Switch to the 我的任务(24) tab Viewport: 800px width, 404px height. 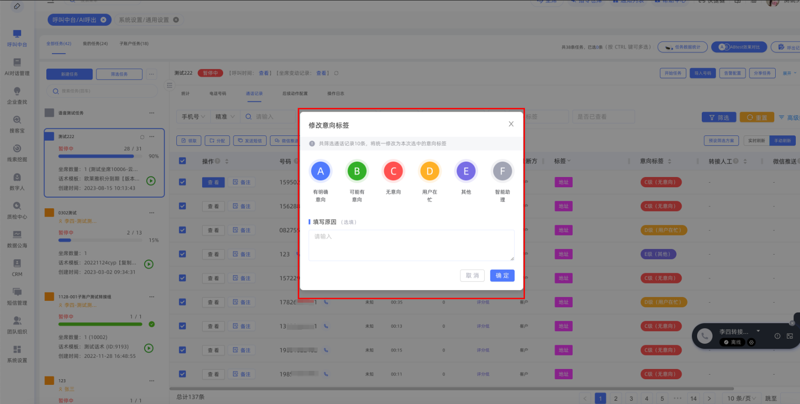coord(95,44)
